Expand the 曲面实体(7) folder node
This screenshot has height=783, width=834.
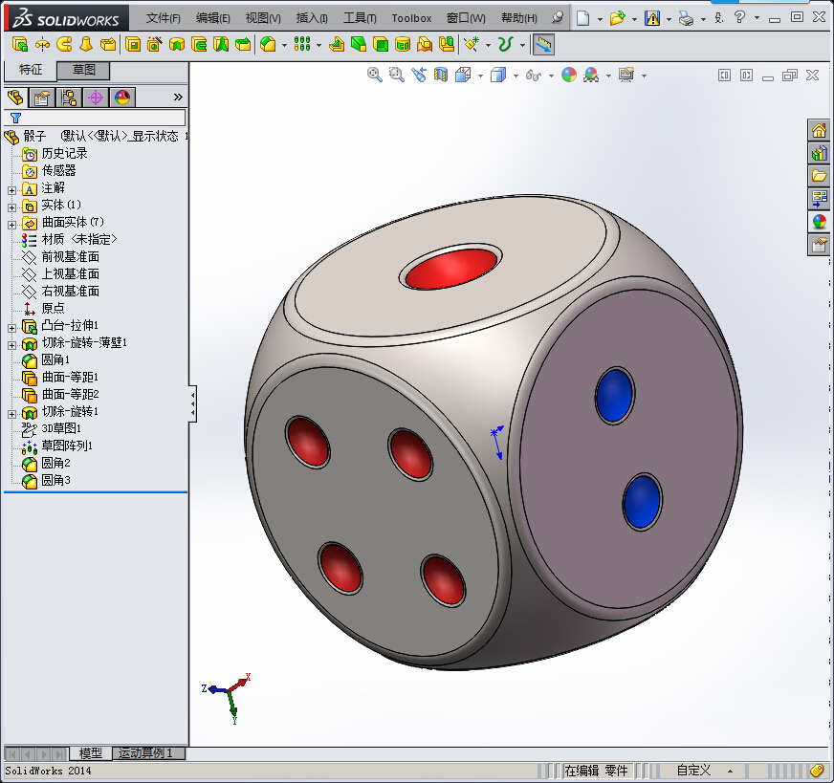point(11,223)
